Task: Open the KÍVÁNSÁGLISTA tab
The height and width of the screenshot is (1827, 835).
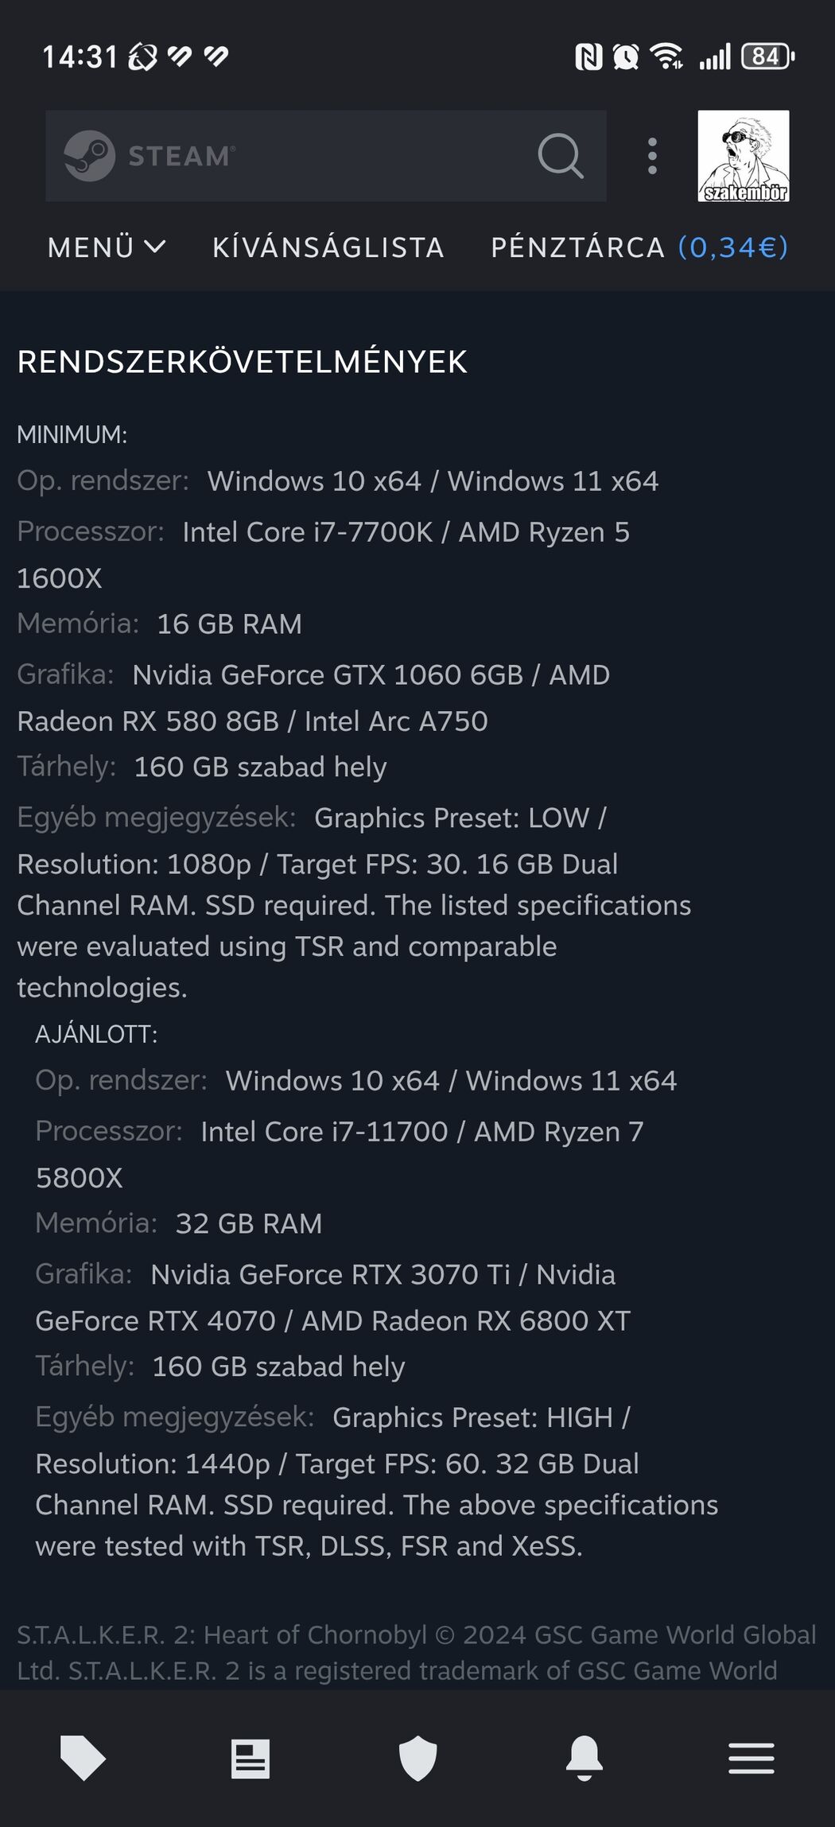Action: [x=328, y=247]
